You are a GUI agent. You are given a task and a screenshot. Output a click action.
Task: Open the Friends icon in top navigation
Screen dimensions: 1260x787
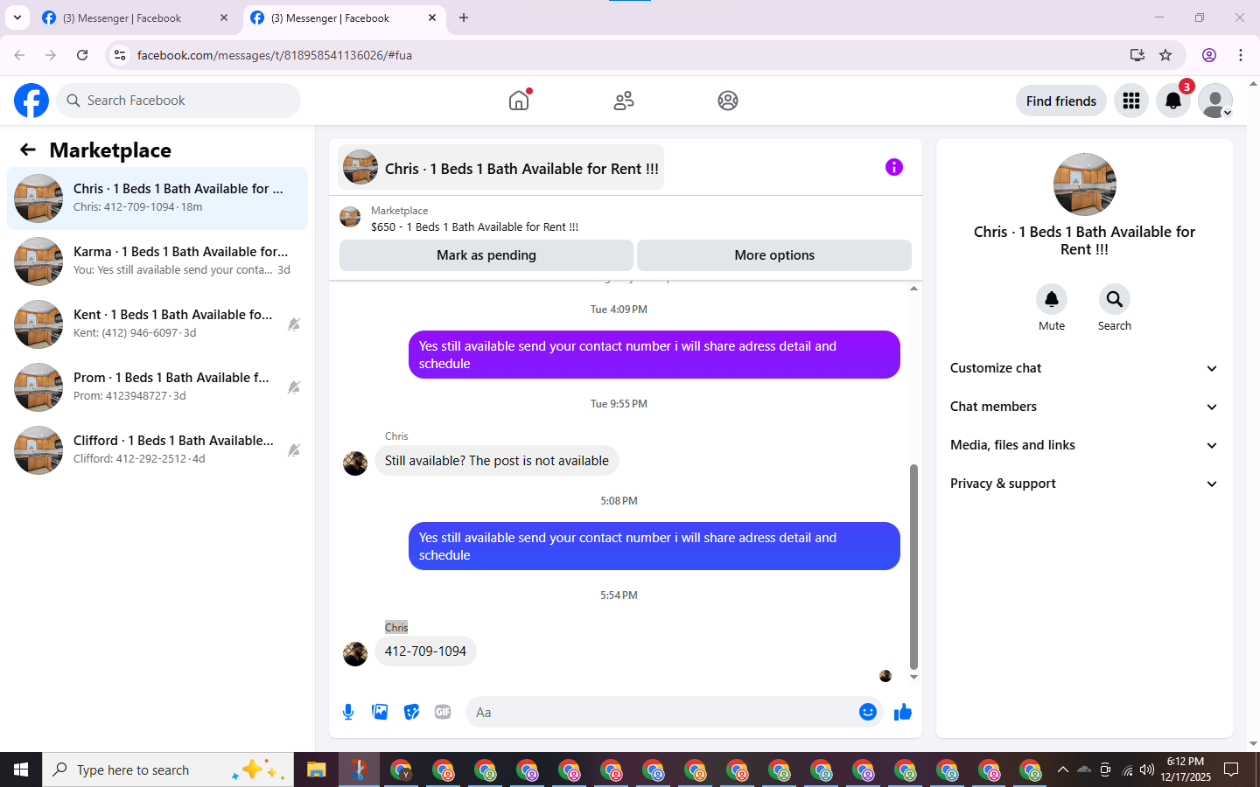(x=624, y=101)
